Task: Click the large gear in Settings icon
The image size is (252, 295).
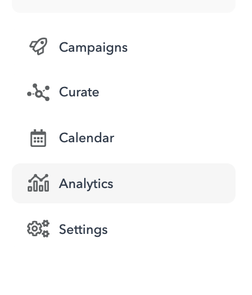Action: pos(35,229)
